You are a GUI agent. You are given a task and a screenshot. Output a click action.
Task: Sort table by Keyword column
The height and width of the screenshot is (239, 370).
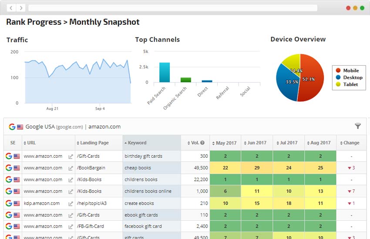(x=137, y=143)
